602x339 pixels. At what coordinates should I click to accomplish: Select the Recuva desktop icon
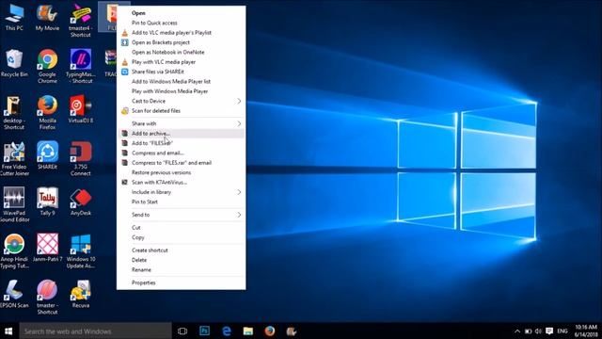80,295
